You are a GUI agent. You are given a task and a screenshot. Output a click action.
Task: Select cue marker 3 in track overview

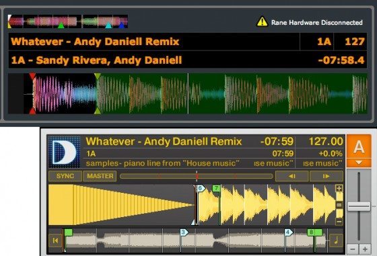tap(184, 232)
